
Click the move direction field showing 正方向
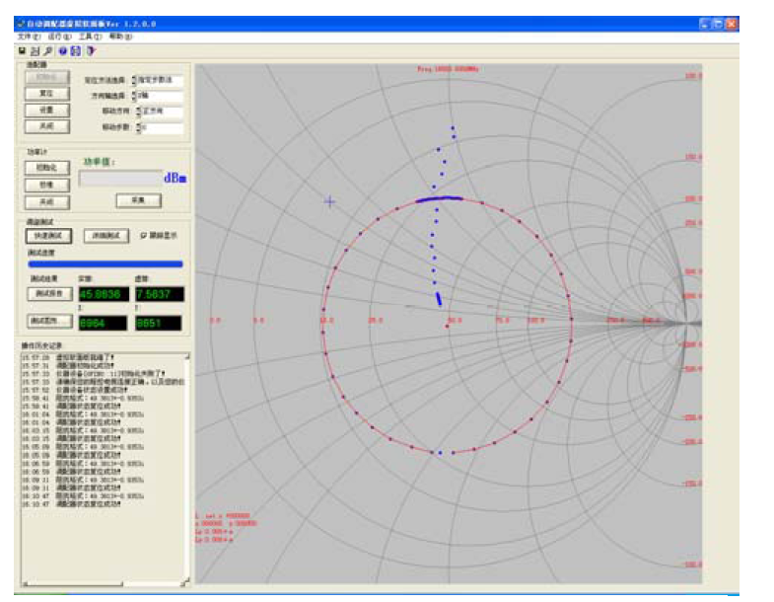[x=163, y=112]
